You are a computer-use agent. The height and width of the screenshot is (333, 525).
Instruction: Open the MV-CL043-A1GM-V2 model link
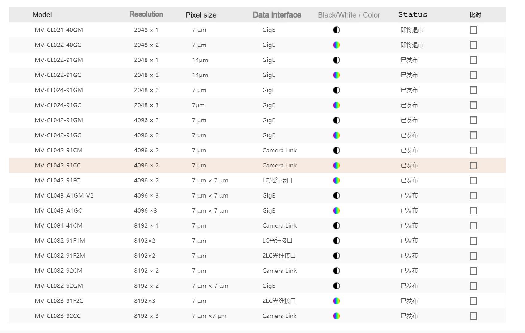click(64, 196)
